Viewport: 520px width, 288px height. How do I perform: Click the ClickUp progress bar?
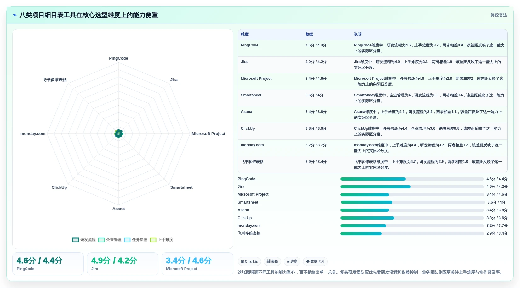tap(412, 218)
